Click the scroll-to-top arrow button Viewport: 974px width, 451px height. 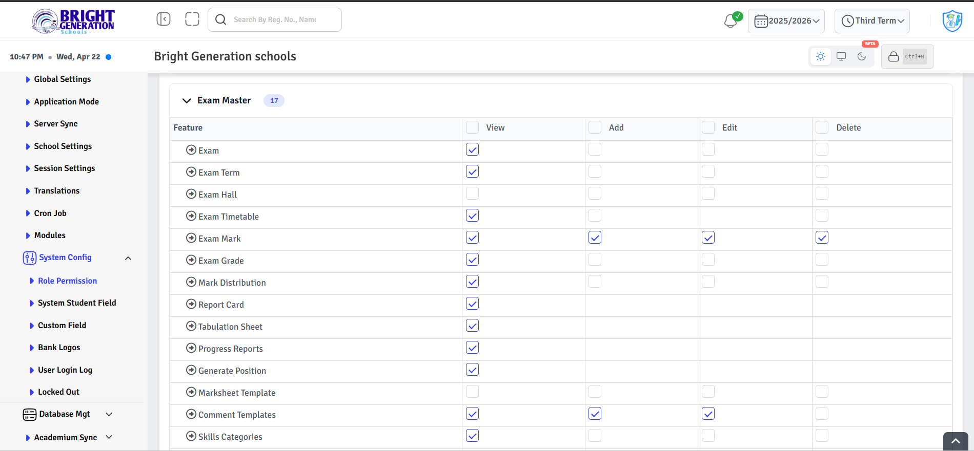(956, 441)
